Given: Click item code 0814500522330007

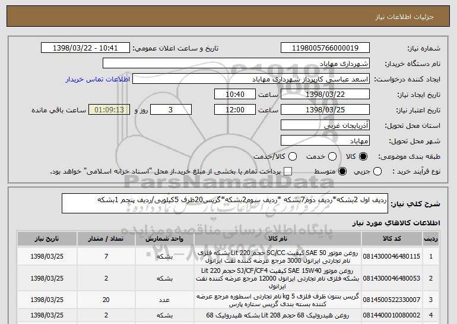Looking at the screenshot, I should 392,300.
